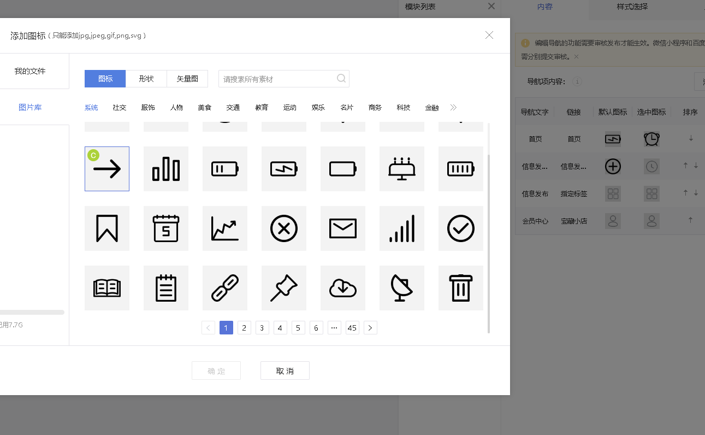Expand more categories with double chevron
705x435 pixels.
coord(453,108)
